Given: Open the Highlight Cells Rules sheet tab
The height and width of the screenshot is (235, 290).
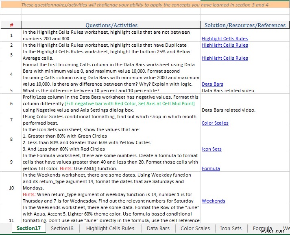Looking at the screenshot, I should click(110, 228).
